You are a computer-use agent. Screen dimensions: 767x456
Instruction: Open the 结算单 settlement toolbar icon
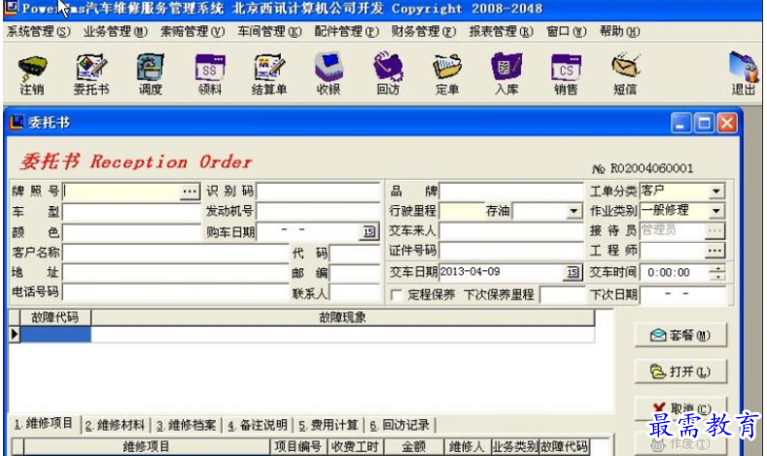pyautogui.click(x=269, y=75)
